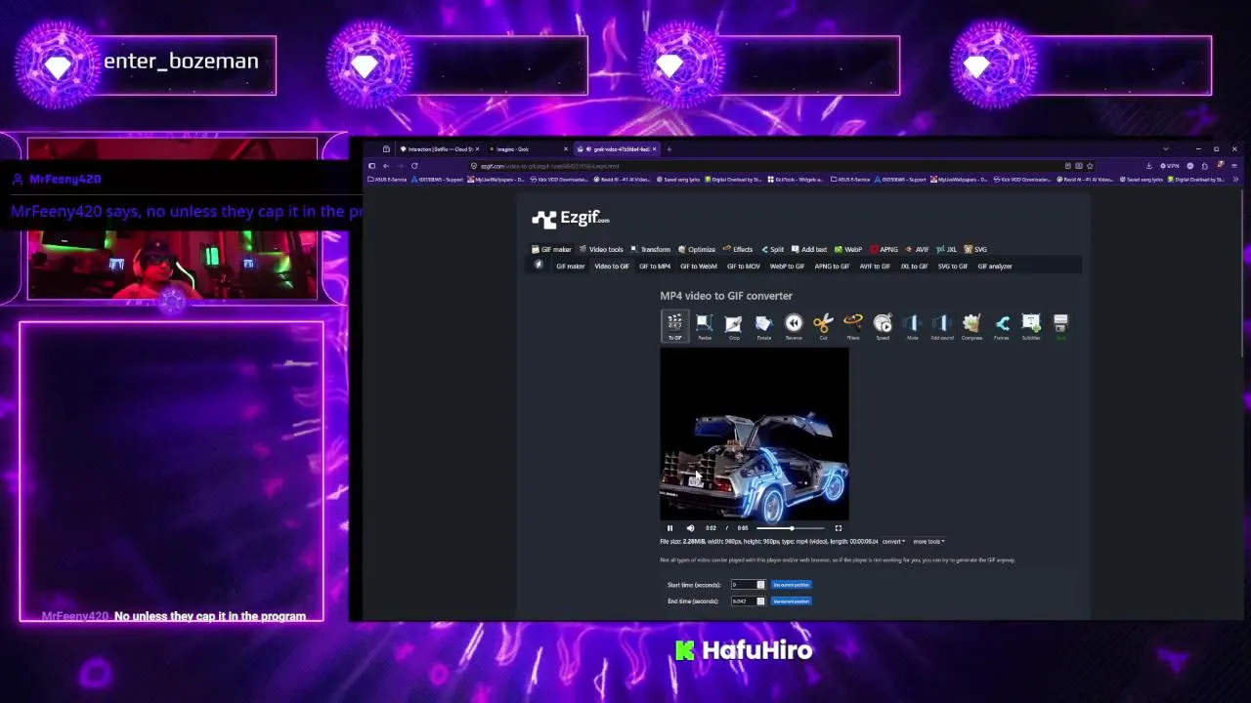Switch to the Imagine - Grok browser tab

528,149
